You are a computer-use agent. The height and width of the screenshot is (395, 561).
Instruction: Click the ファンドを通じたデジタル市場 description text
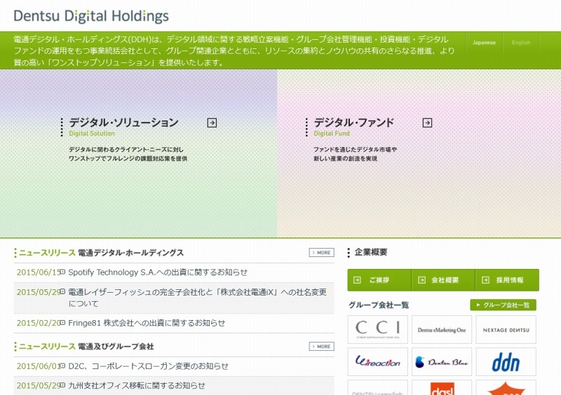point(356,154)
